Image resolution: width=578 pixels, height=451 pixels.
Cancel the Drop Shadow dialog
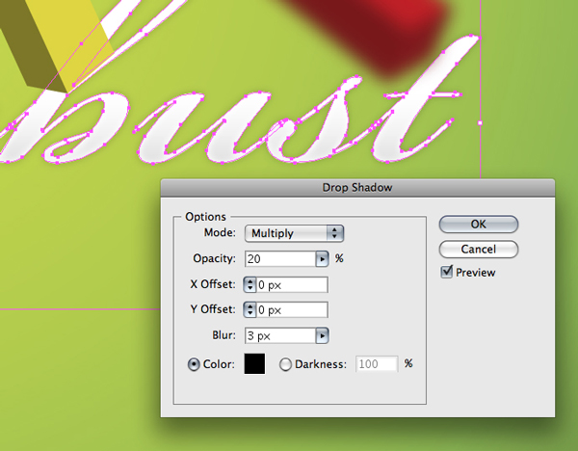[479, 250]
